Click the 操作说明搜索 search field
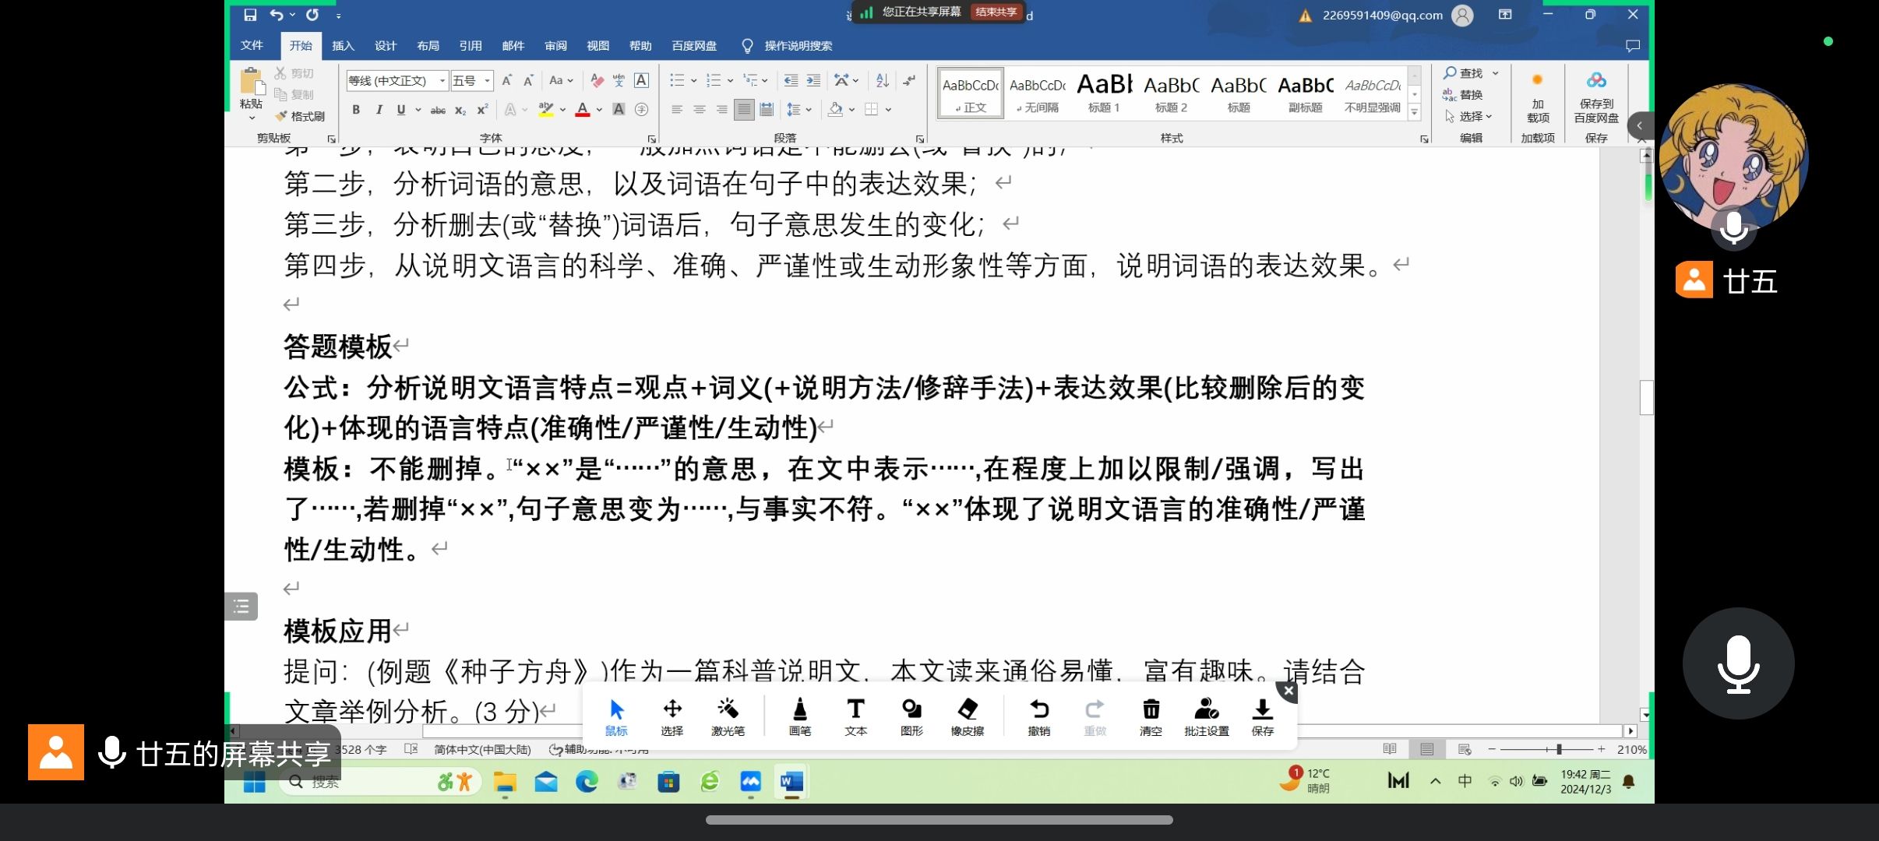The image size is (1879, 841). click(x=798, y=46)
